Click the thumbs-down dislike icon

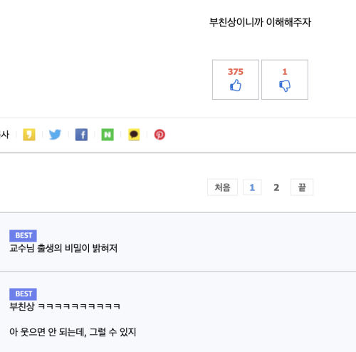(x=285, y=86)
